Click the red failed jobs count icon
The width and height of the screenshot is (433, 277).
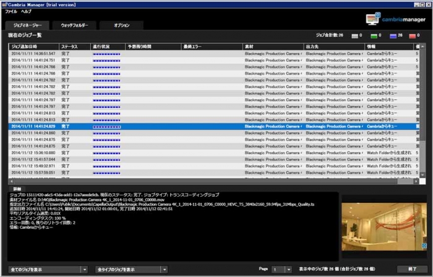click(x=413, y=36)
